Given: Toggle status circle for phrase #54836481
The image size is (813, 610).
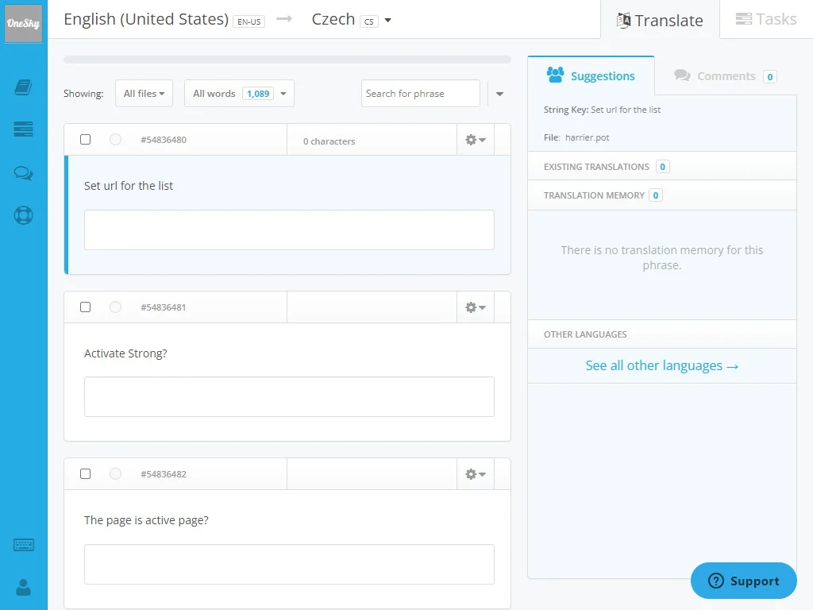Looking at the screenshot, I should click(x=116, y=307).
